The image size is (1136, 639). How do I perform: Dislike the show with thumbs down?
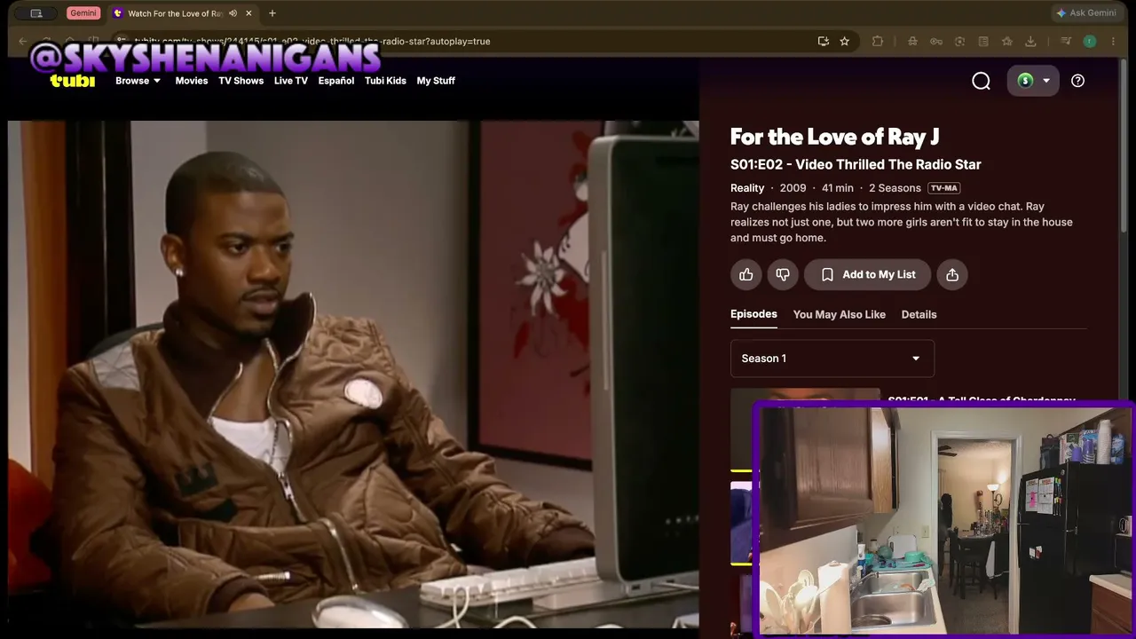click(x=783, y=275)
